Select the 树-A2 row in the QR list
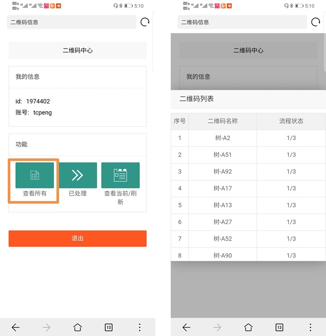The height and width of the screenshot is (336, 326). pyautogui.click(x=223, y=138)
